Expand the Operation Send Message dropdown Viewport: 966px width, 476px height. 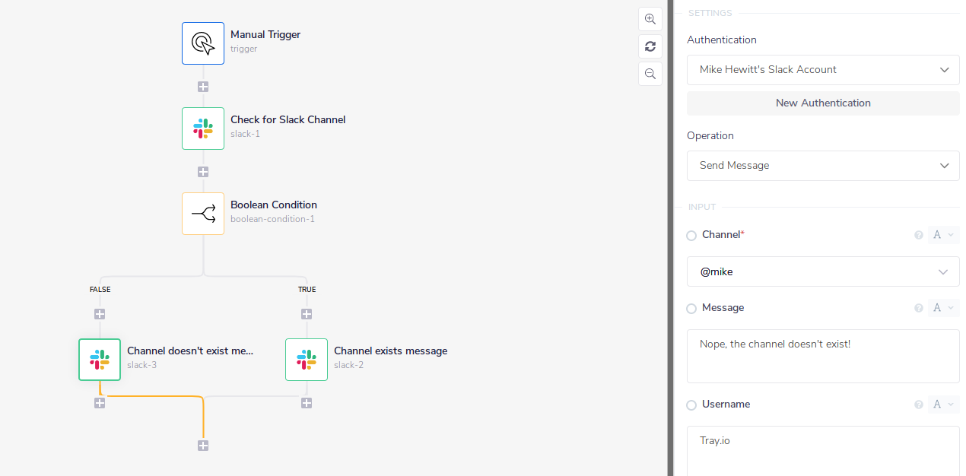pos(823,166)
